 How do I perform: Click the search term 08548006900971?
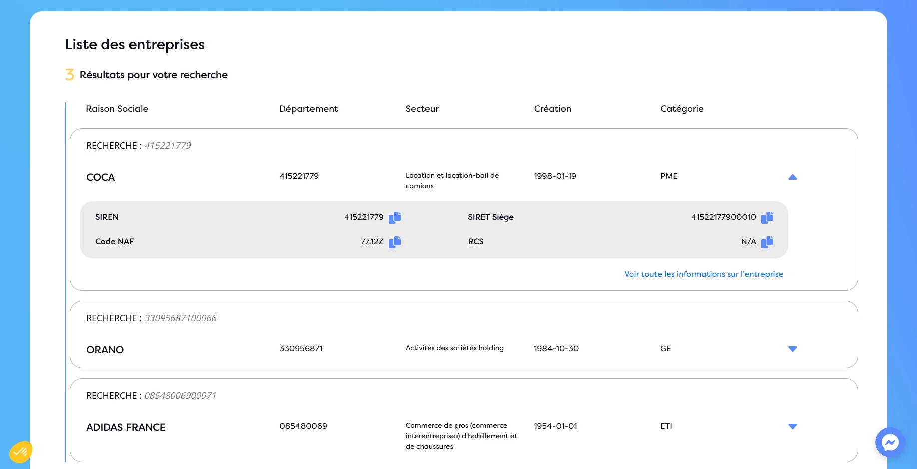pyautogui.click(x=180, y=396)
